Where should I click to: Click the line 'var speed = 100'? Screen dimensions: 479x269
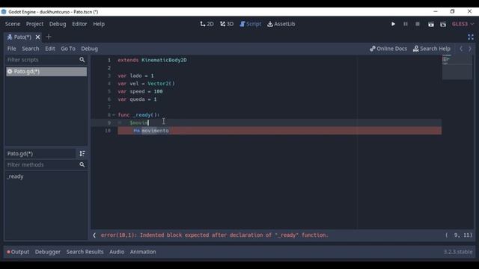click(x=140, y=91)
